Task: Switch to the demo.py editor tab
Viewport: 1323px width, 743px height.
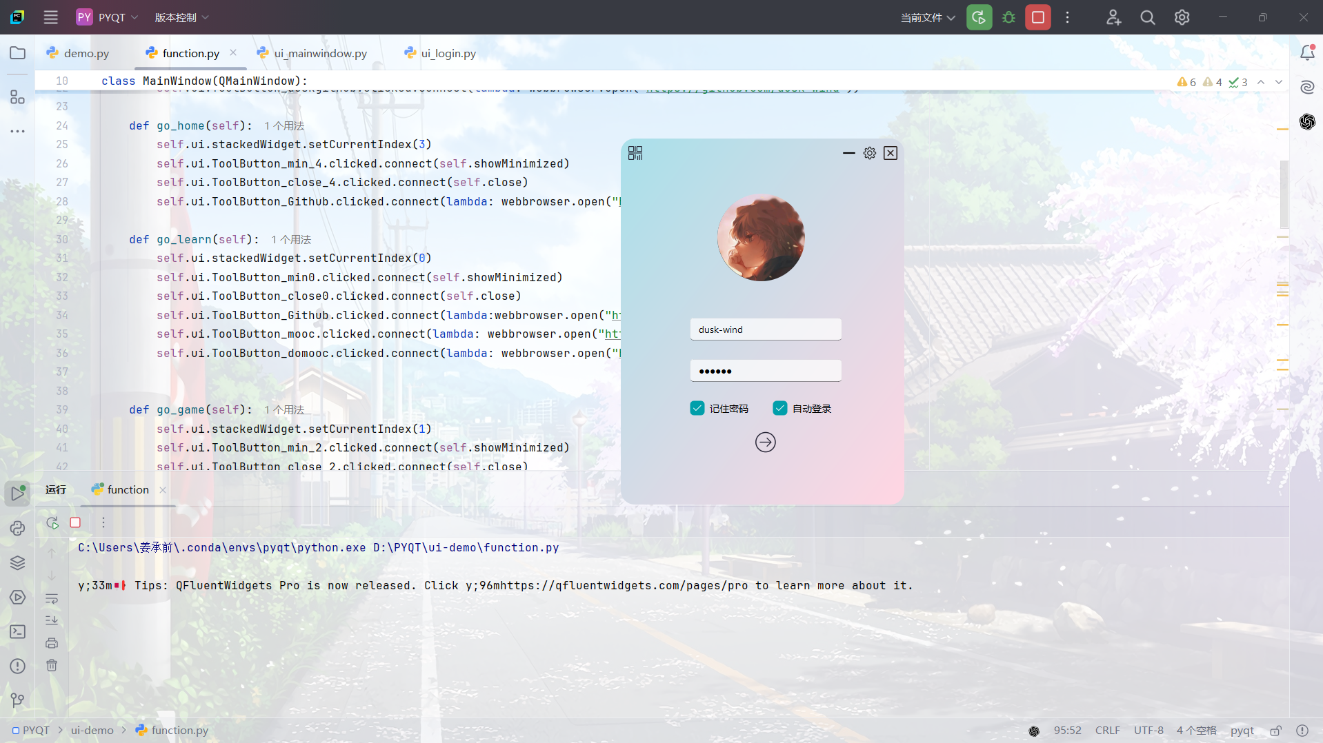Action: click(x=86, y=53)
